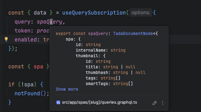
Task: Click the thumbnail field in popup
Action: (87, 56)
